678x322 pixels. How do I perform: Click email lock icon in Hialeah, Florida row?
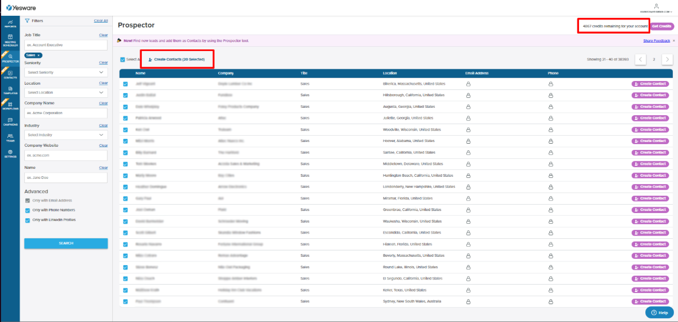click(x=467, y=244)
